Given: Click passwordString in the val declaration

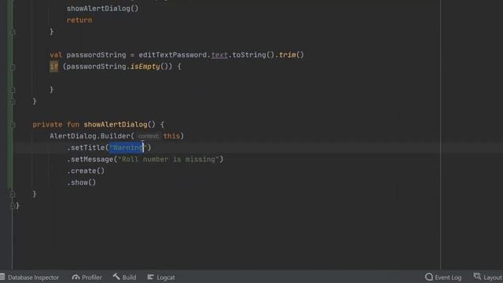Looking at the screenshot, I should point(96,55).
